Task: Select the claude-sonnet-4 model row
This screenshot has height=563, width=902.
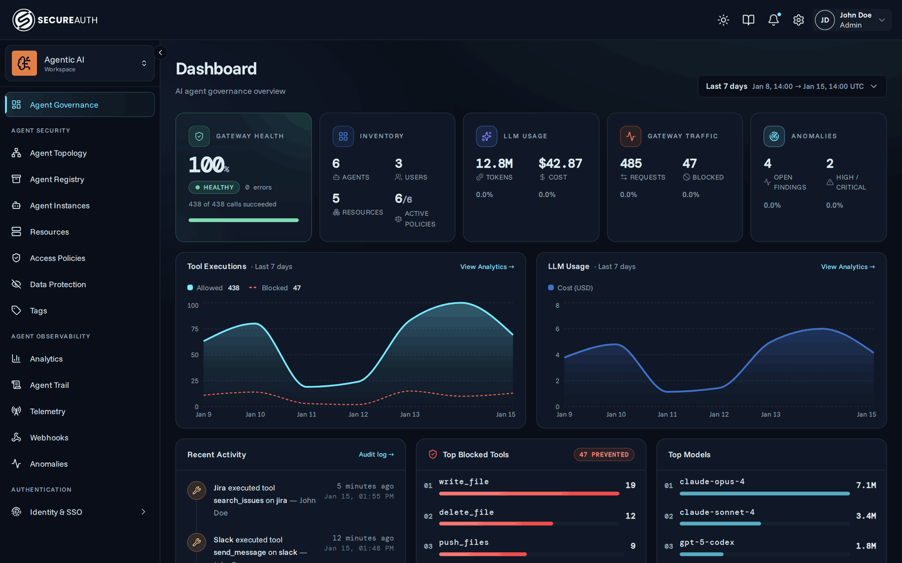Action: (x=771, y=516)
